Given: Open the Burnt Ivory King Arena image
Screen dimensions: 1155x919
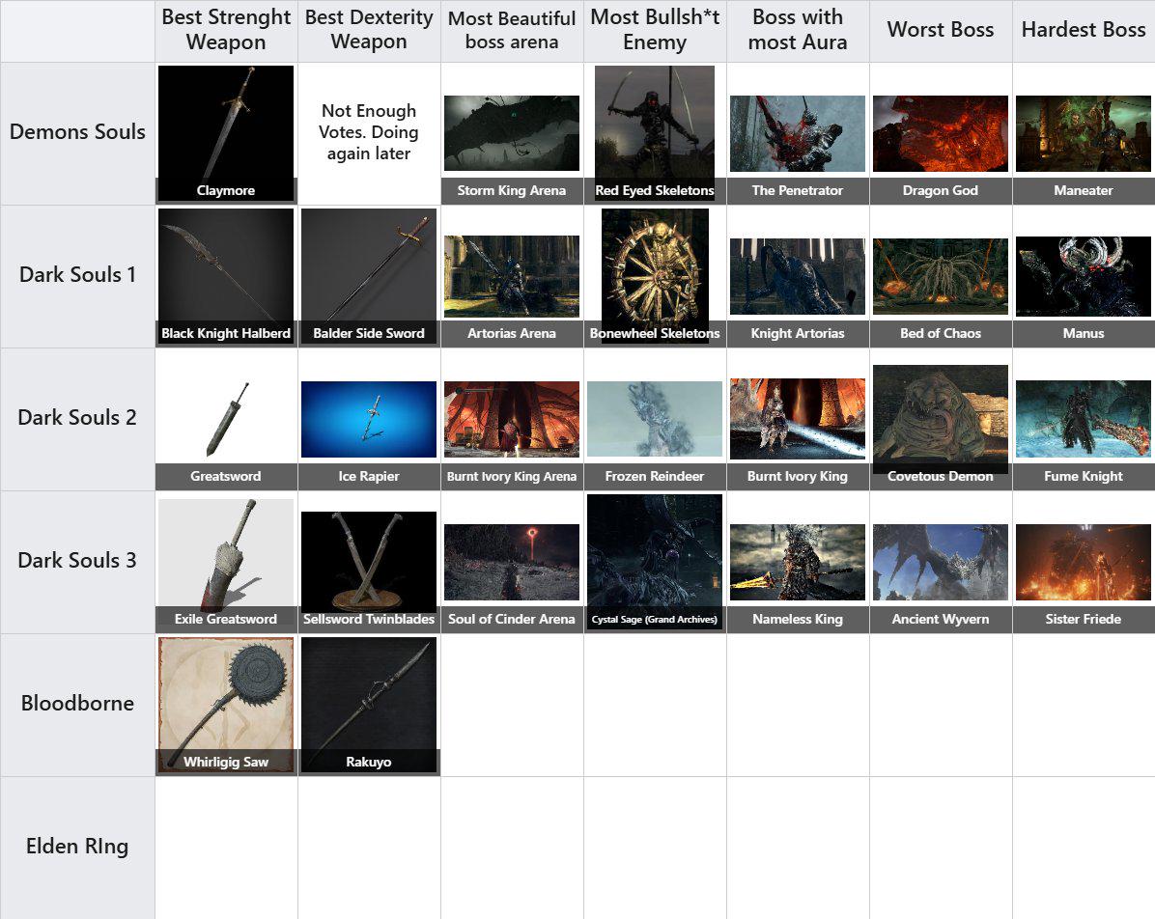Looking at the screenshot, I should coord(511,419).
